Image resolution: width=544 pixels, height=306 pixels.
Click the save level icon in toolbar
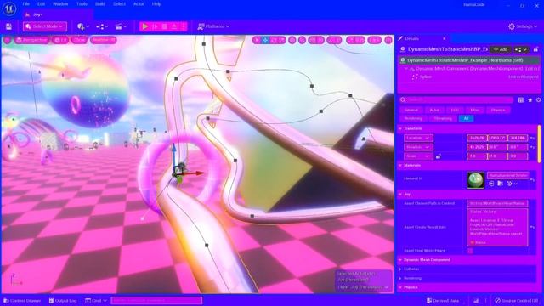tap(8, 26)
